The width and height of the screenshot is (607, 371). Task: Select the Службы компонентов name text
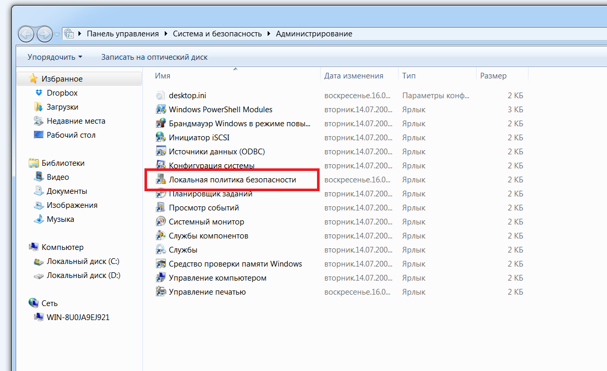tap(209, 236)
